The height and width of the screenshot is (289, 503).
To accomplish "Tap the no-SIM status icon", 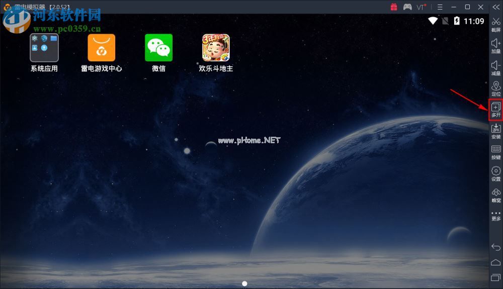I will pos(445,21).
